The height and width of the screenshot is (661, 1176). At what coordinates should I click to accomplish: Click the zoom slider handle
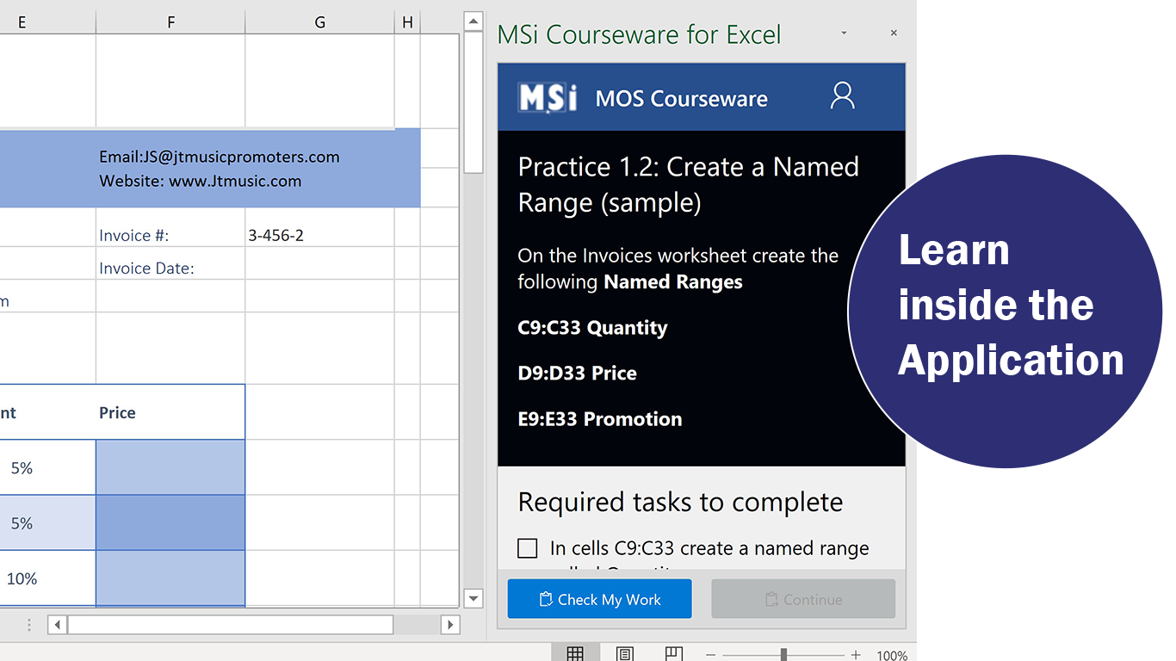[x=783, y=655]
